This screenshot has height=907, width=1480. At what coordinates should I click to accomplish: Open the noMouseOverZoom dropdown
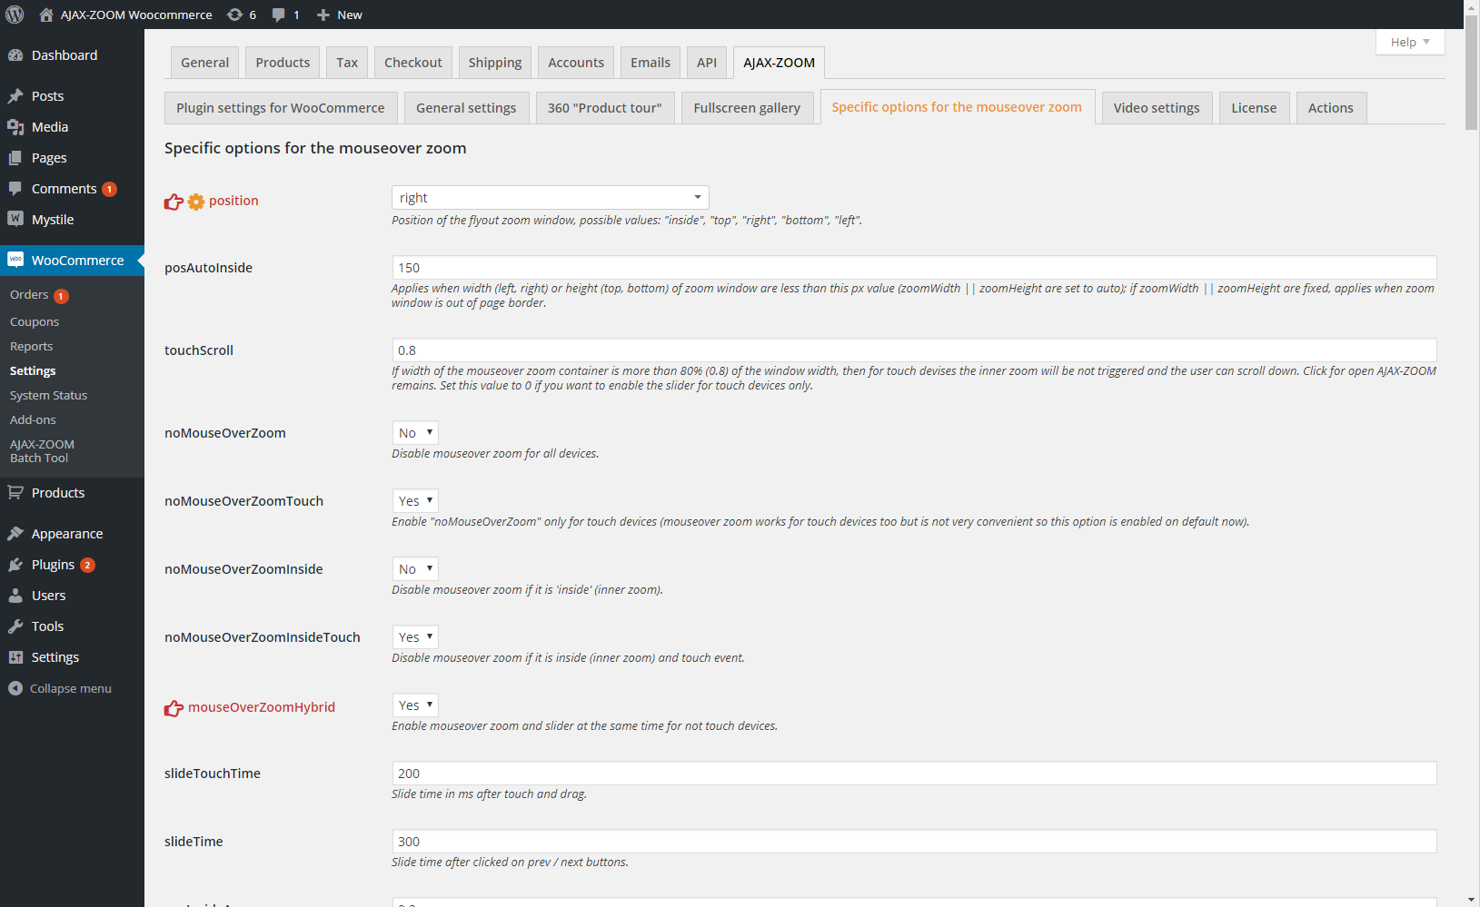point(415,433)
